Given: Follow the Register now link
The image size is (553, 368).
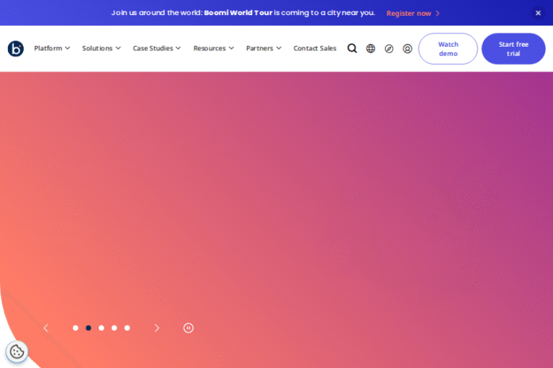Looking at the screenshot, I should click(413, 13).
